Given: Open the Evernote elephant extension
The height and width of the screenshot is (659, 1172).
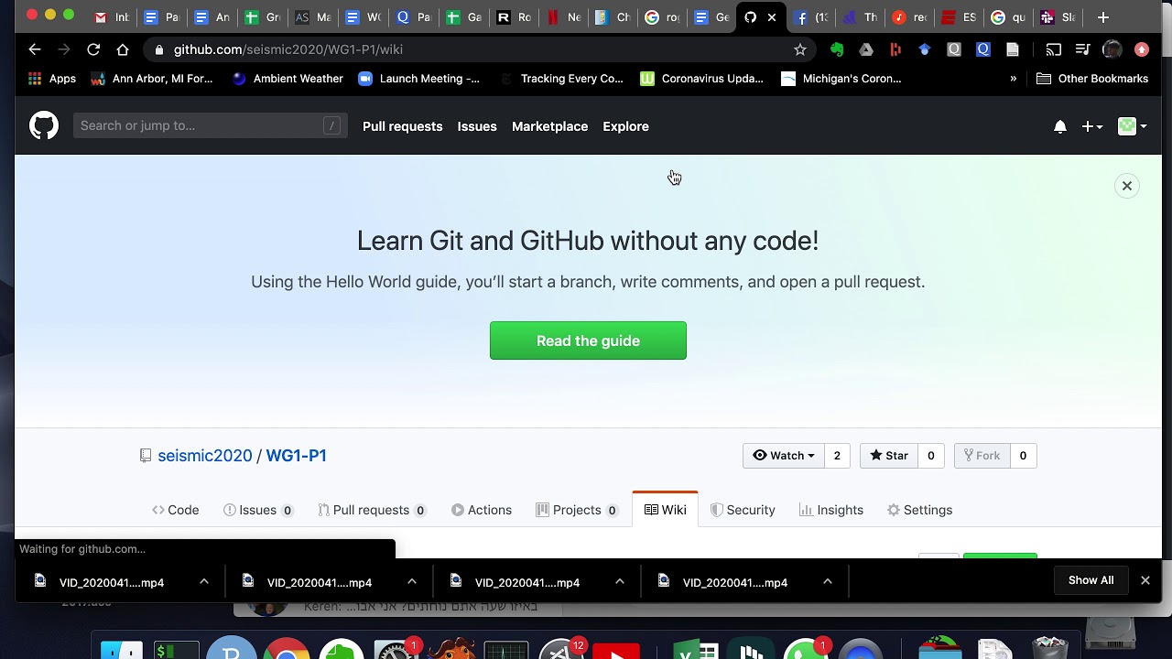Looking at the screenshot, I should click(837, 49).
